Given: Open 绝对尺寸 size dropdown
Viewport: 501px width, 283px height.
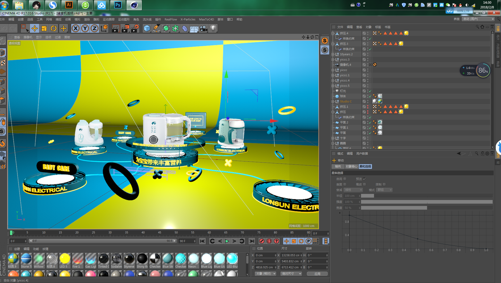Looking at the screenshot, I should click(291, 274).
